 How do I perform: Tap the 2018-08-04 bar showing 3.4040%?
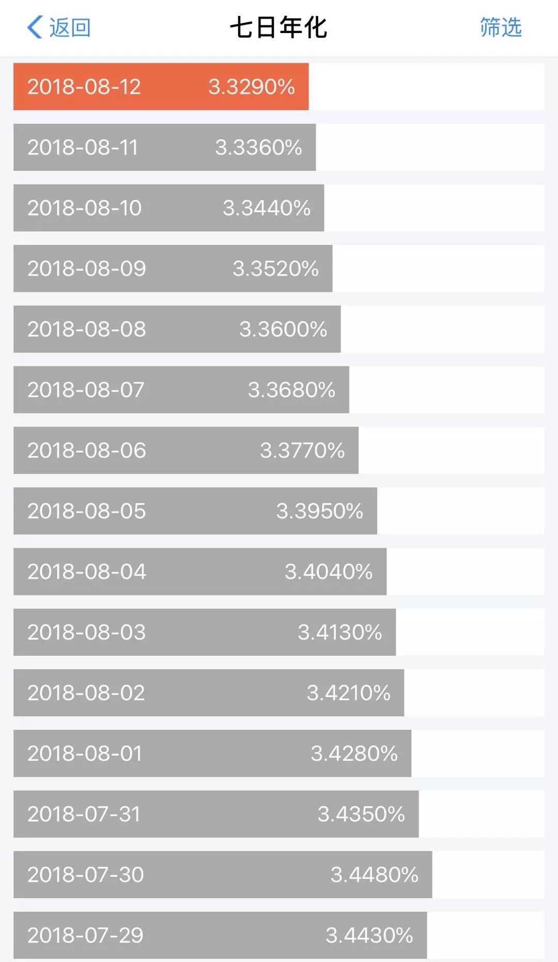[x=199, y=572]
